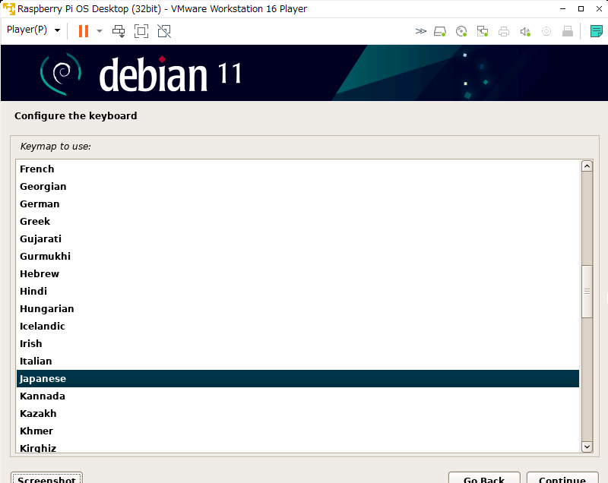The height and width of the screenshot is (483, 608).
Task: Select the French keymap
Action: pos(298,169)
